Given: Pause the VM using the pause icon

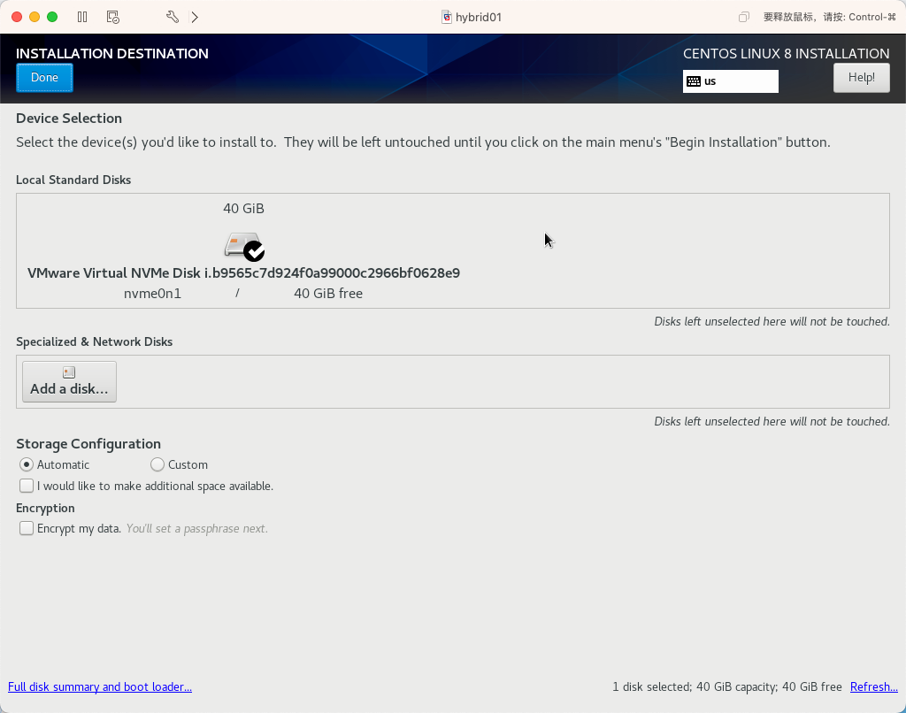Looking at the screenshot, I should pyautogui.click(x=82, y=17).
